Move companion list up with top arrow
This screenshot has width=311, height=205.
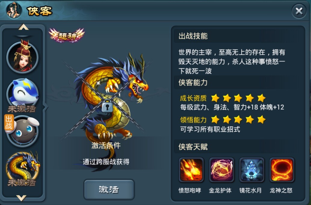point(23,27)
